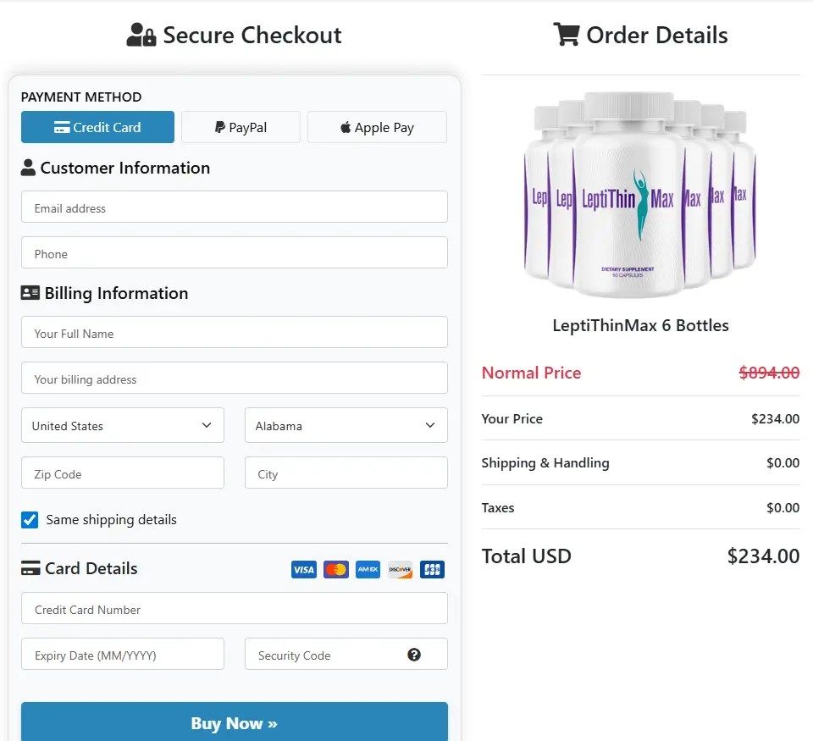Open the state dropdown chevron arrow
The image size is (813, 741).
(434, 425)
